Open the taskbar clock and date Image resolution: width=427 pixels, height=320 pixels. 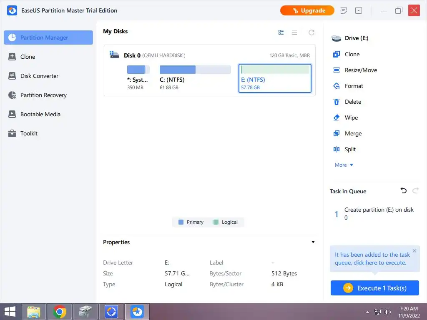pyautogui.click(x=409, y=312)
